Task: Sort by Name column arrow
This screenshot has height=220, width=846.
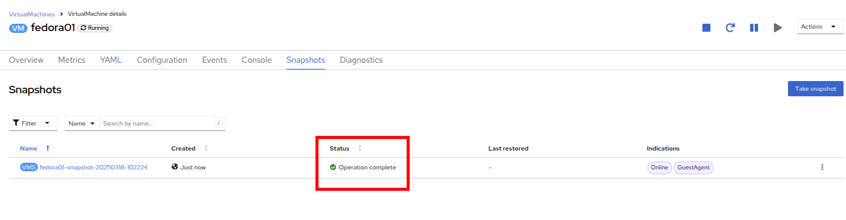Action: point(48,148)
